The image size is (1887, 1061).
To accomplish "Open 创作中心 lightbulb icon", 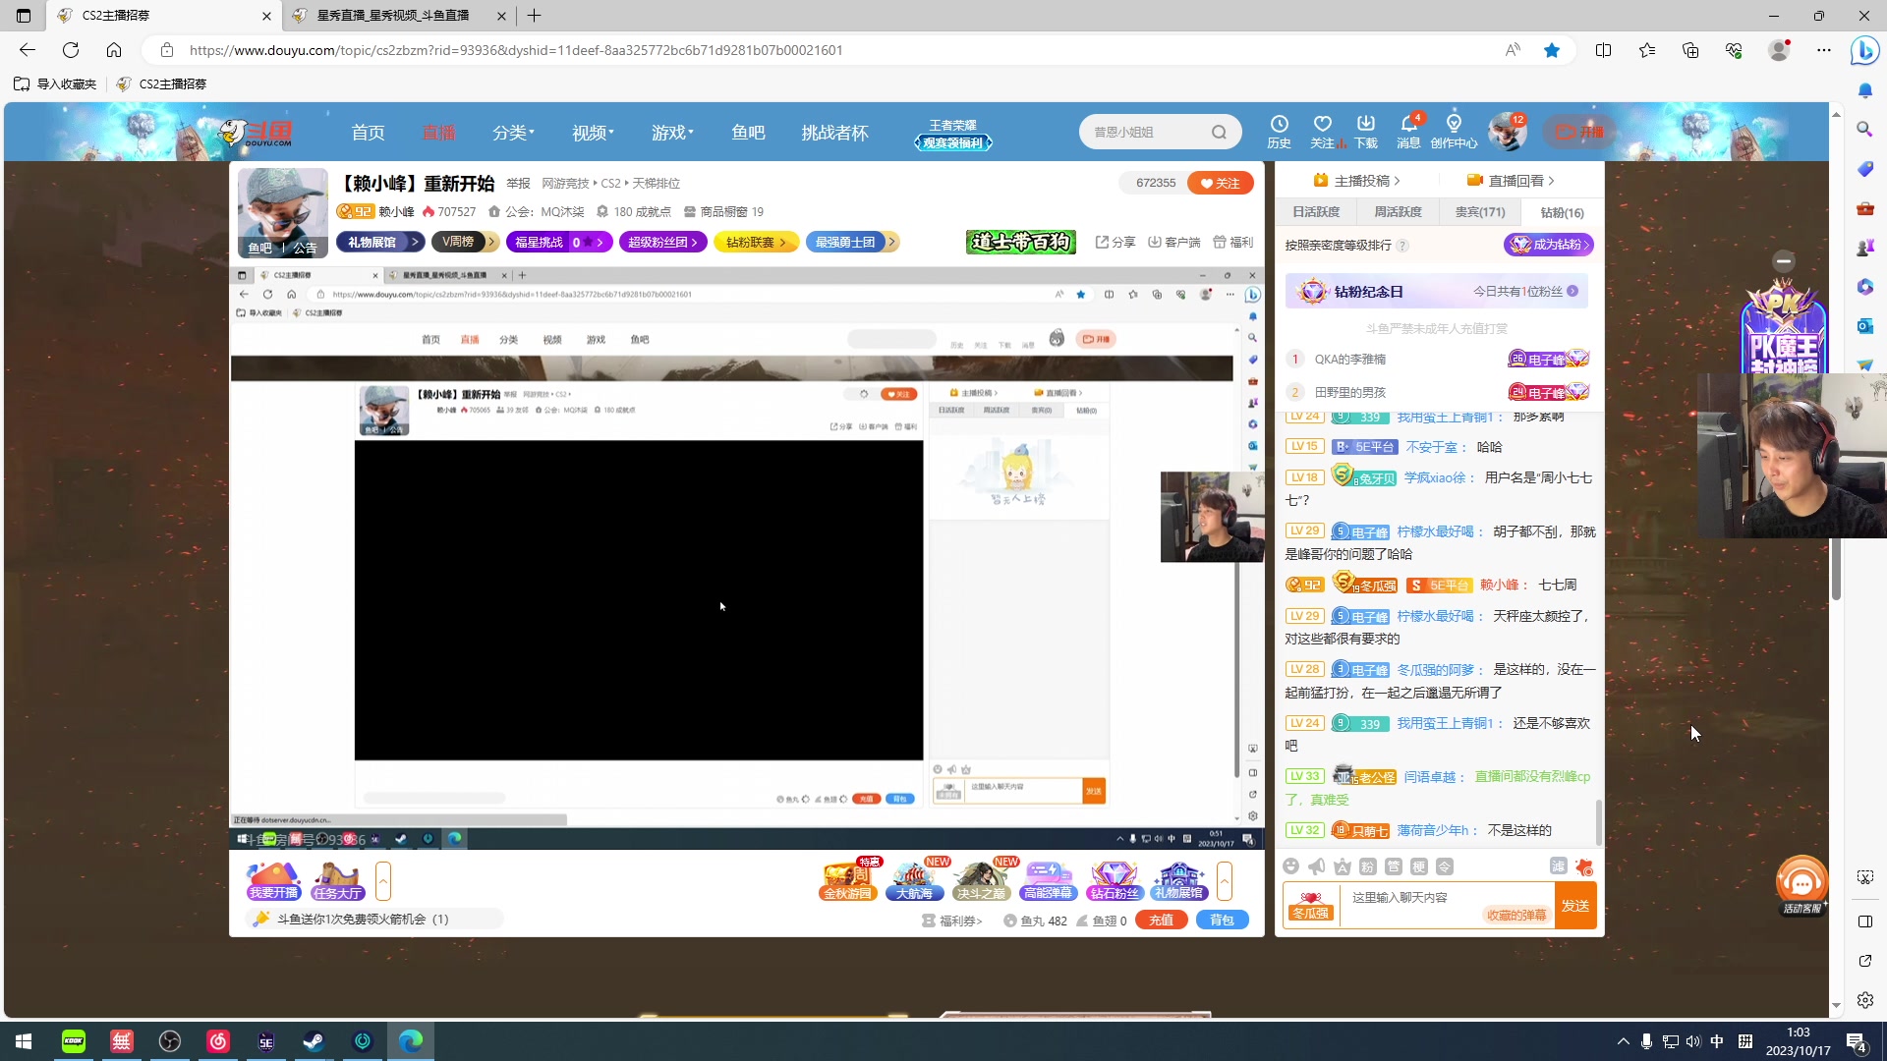I will [1454, 131].
